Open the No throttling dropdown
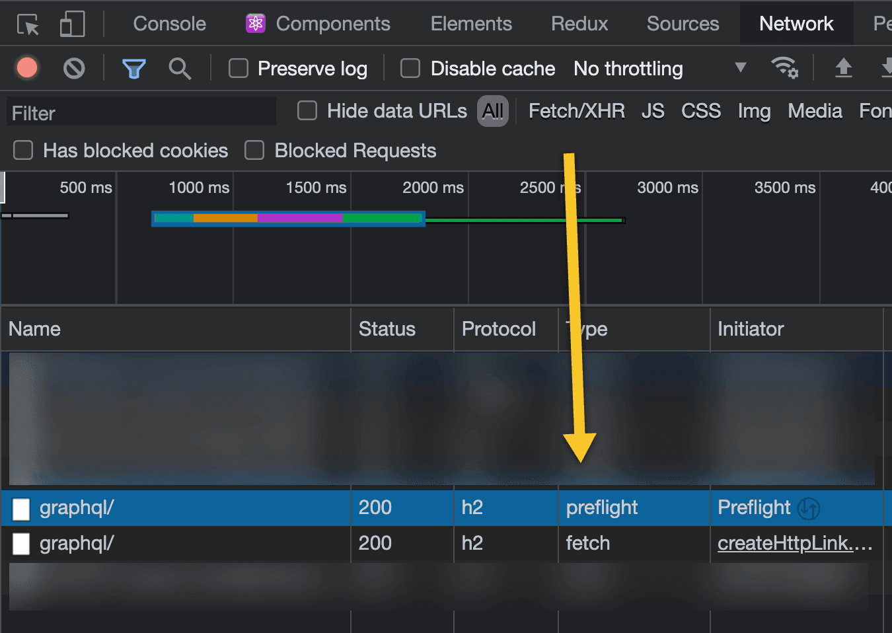This screenshot has width=892, height=633. [659, 68]
